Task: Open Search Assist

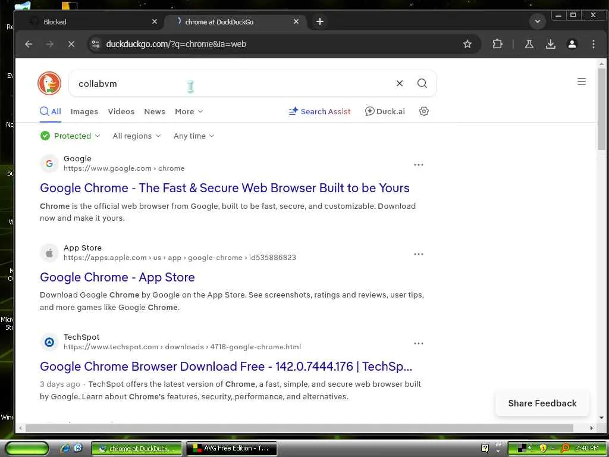Action: click(319, 111)
